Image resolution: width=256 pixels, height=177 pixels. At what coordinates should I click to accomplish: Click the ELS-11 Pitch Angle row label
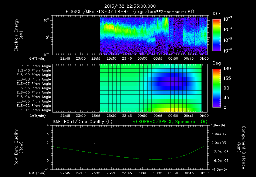(34, 66)
